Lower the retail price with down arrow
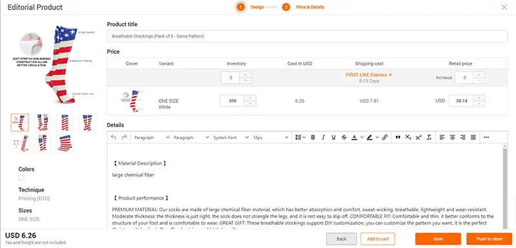 [479, 104]
